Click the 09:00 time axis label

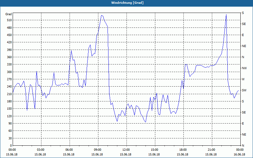tap(98, 149)
